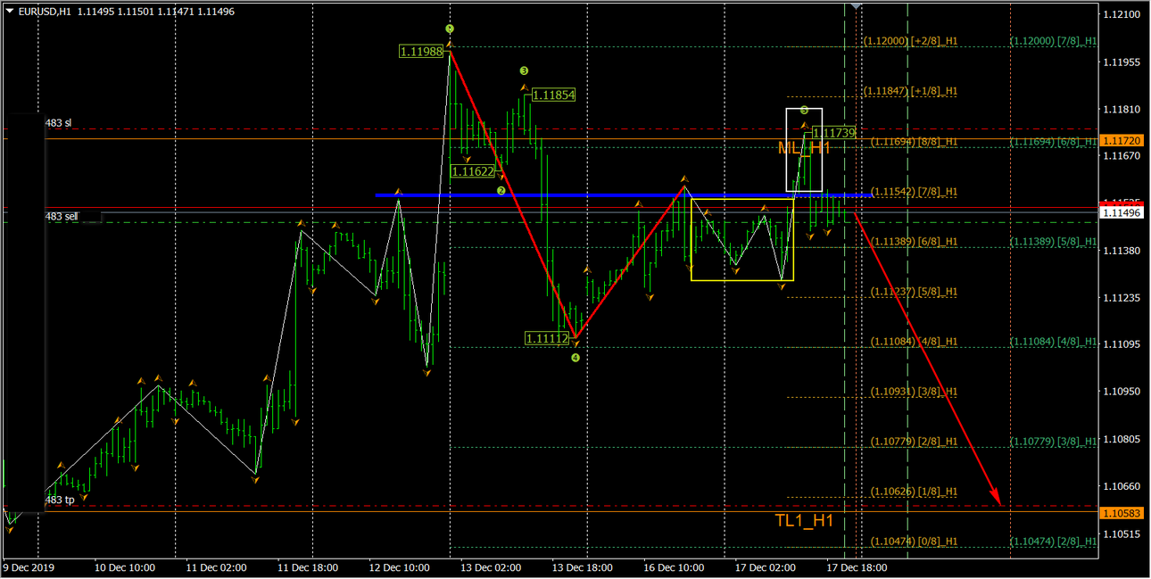Select the green [2/8]_H1 1.10474 label
1151x579 pixels.
point(1054,542)
